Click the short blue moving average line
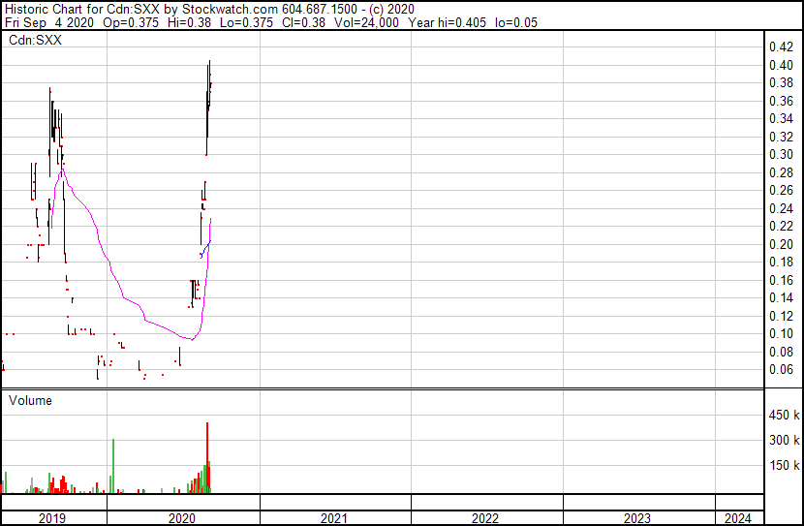 point(205,249)
